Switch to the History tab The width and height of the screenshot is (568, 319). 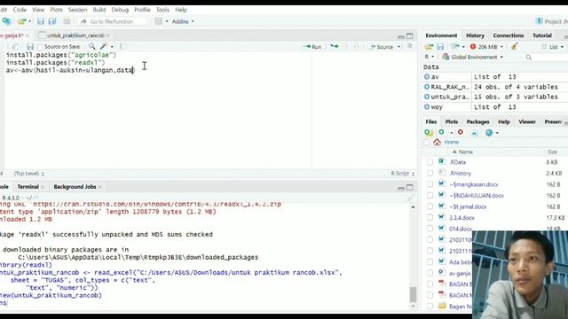pyautogui.click(x=475, y=35)
